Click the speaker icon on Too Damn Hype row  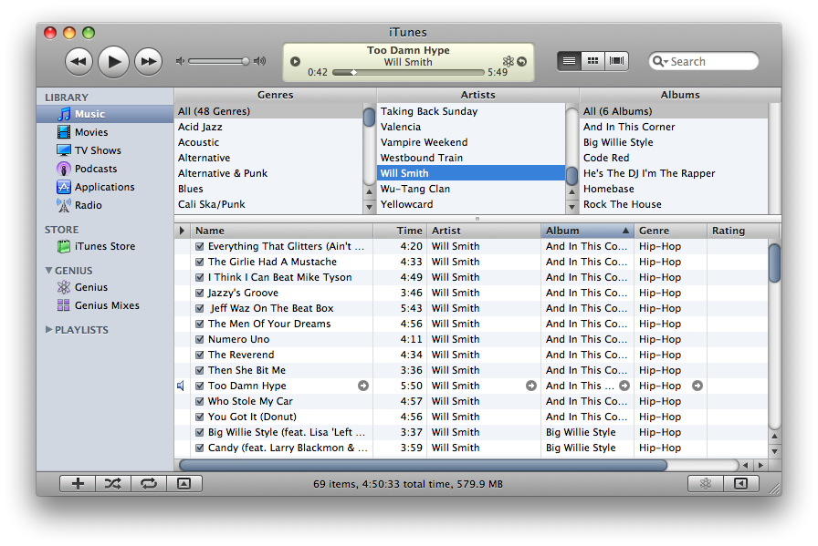click(181, 386)
